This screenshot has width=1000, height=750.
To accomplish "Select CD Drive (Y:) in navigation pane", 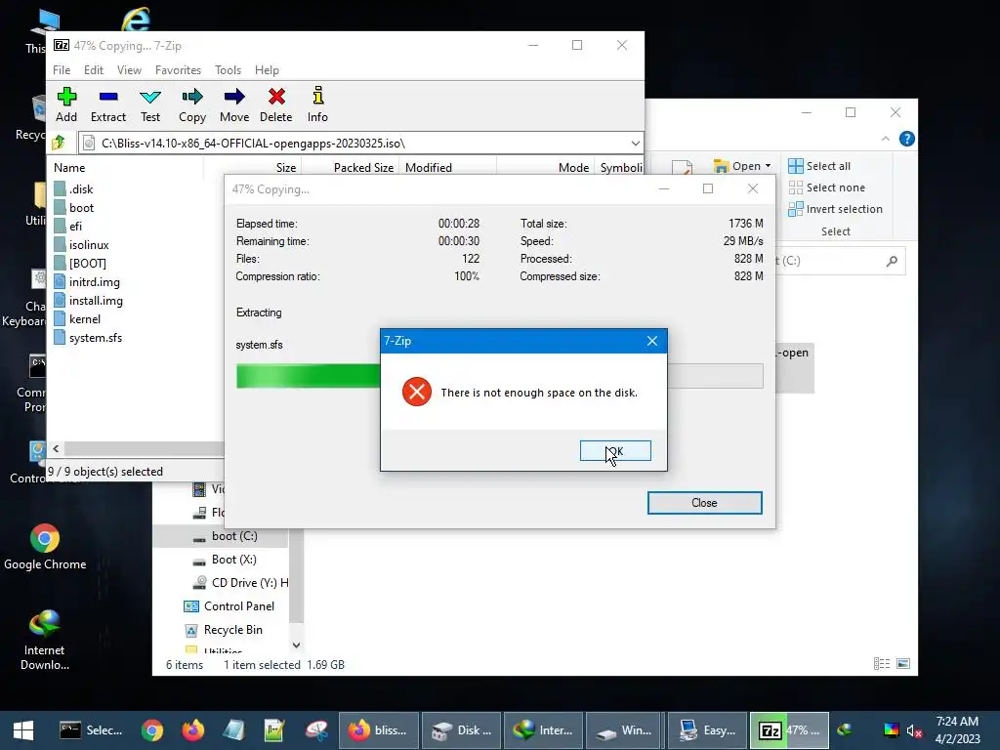I will pos(240,582).
